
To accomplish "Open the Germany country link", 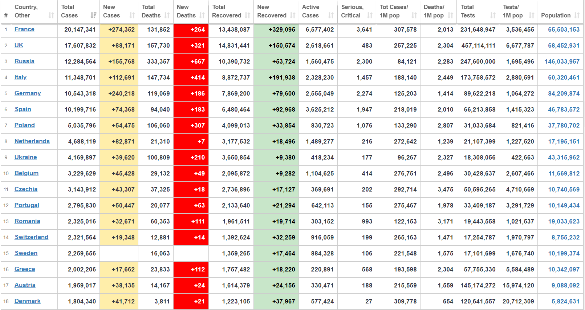I will click(28, 93).
